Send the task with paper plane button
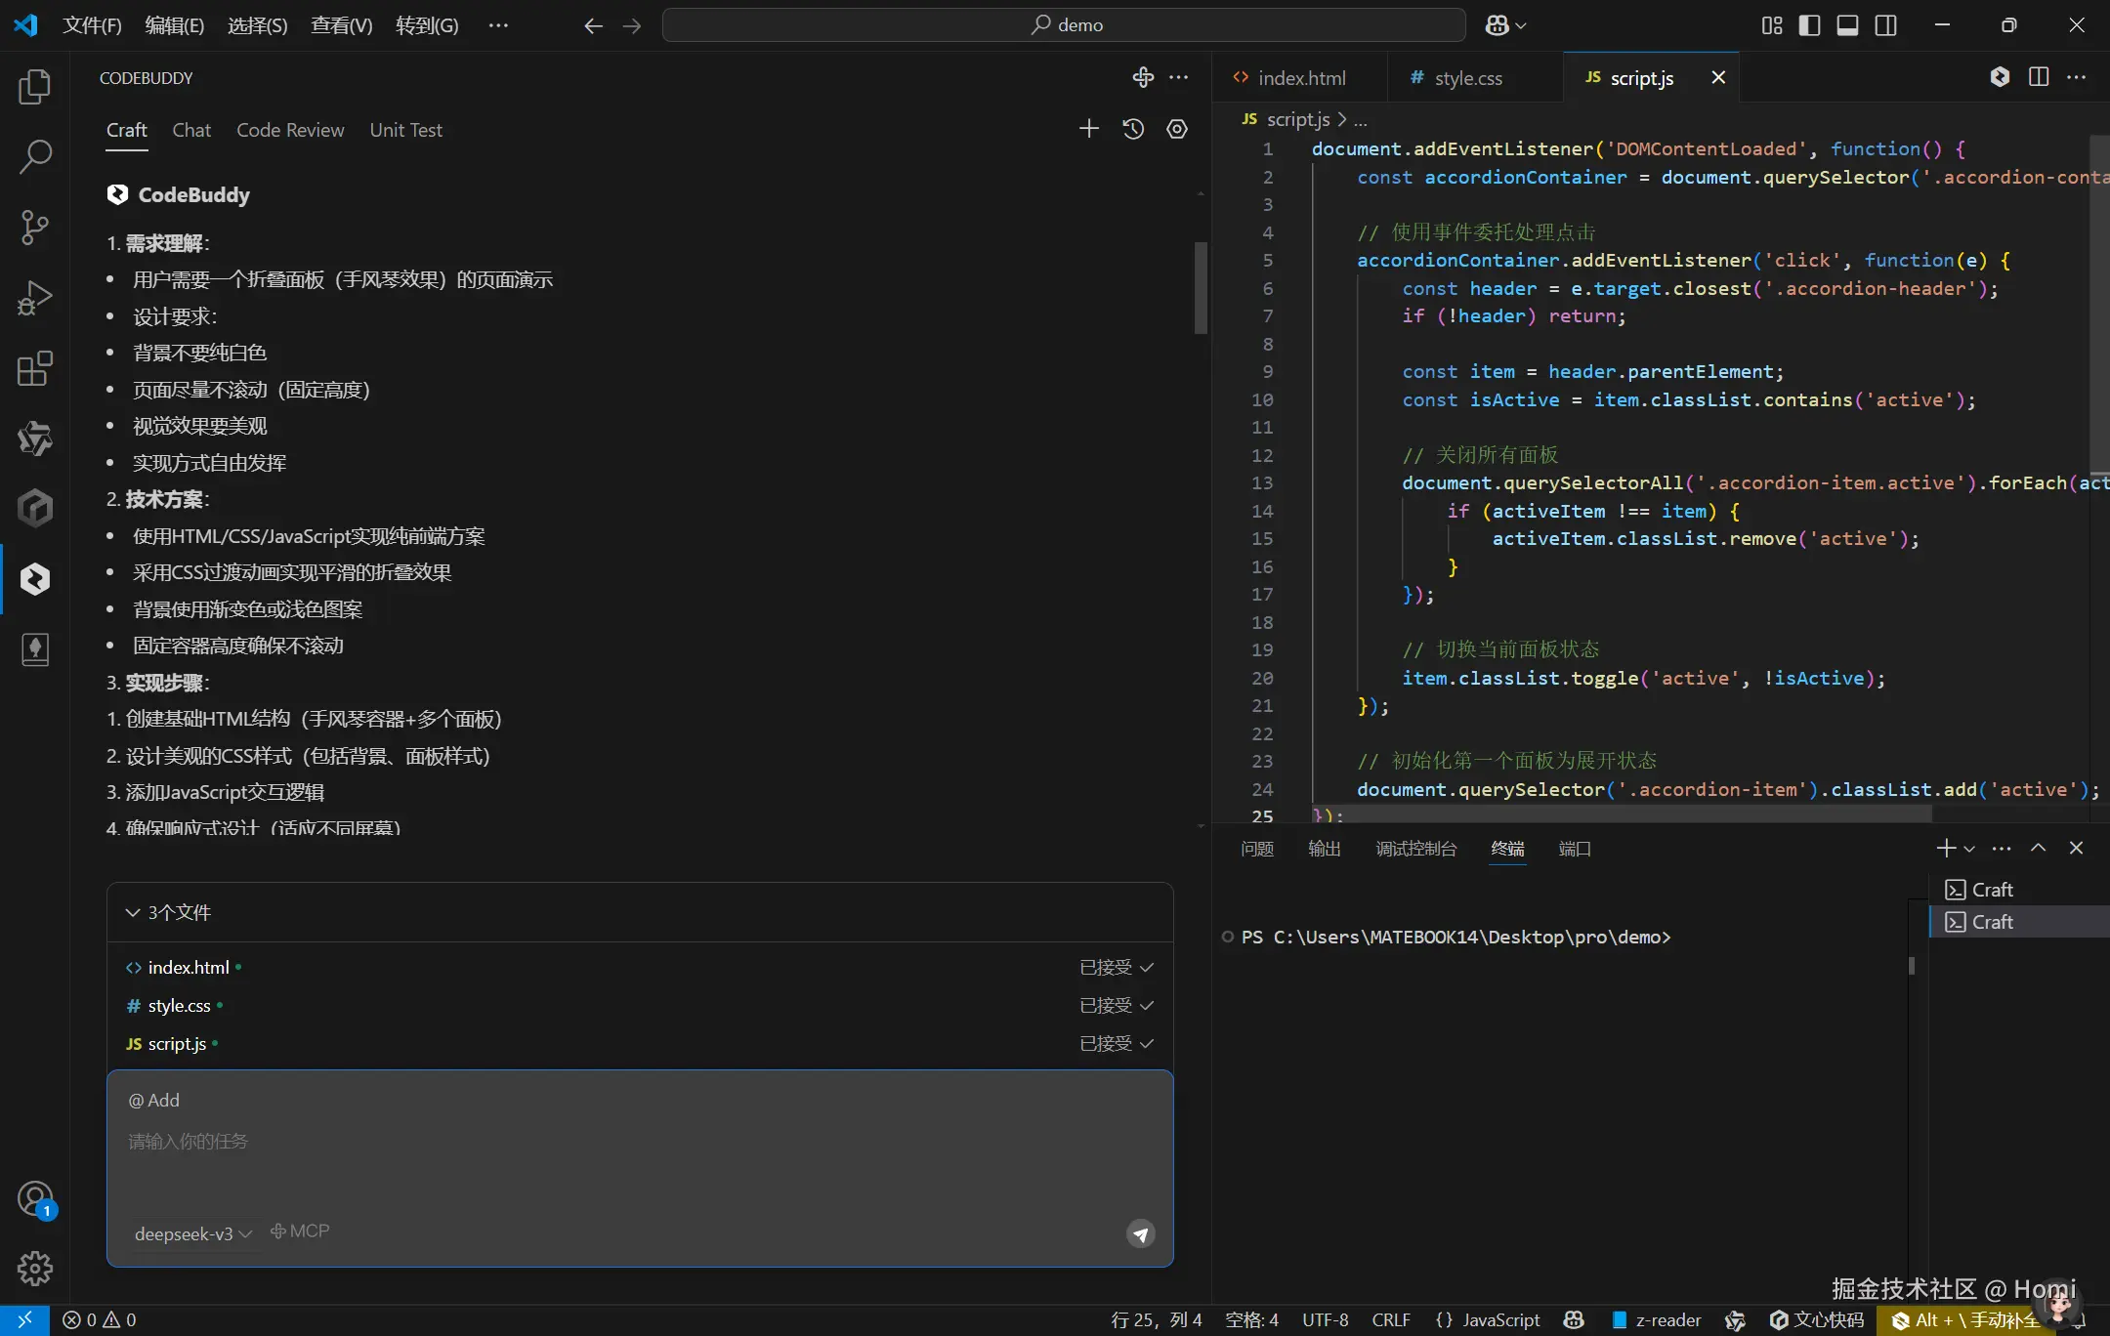 point(1140,1233)
